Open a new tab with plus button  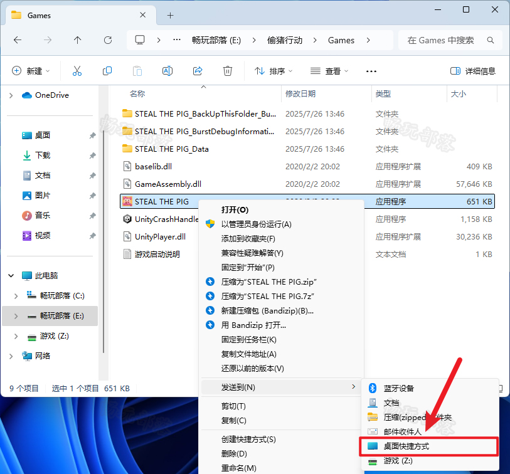(x=170, y=15)
